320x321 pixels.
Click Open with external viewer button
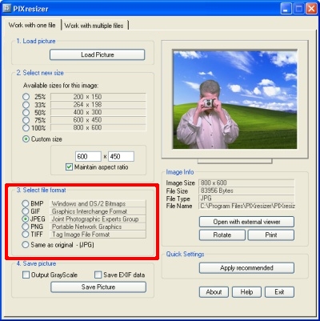[246, 222]
